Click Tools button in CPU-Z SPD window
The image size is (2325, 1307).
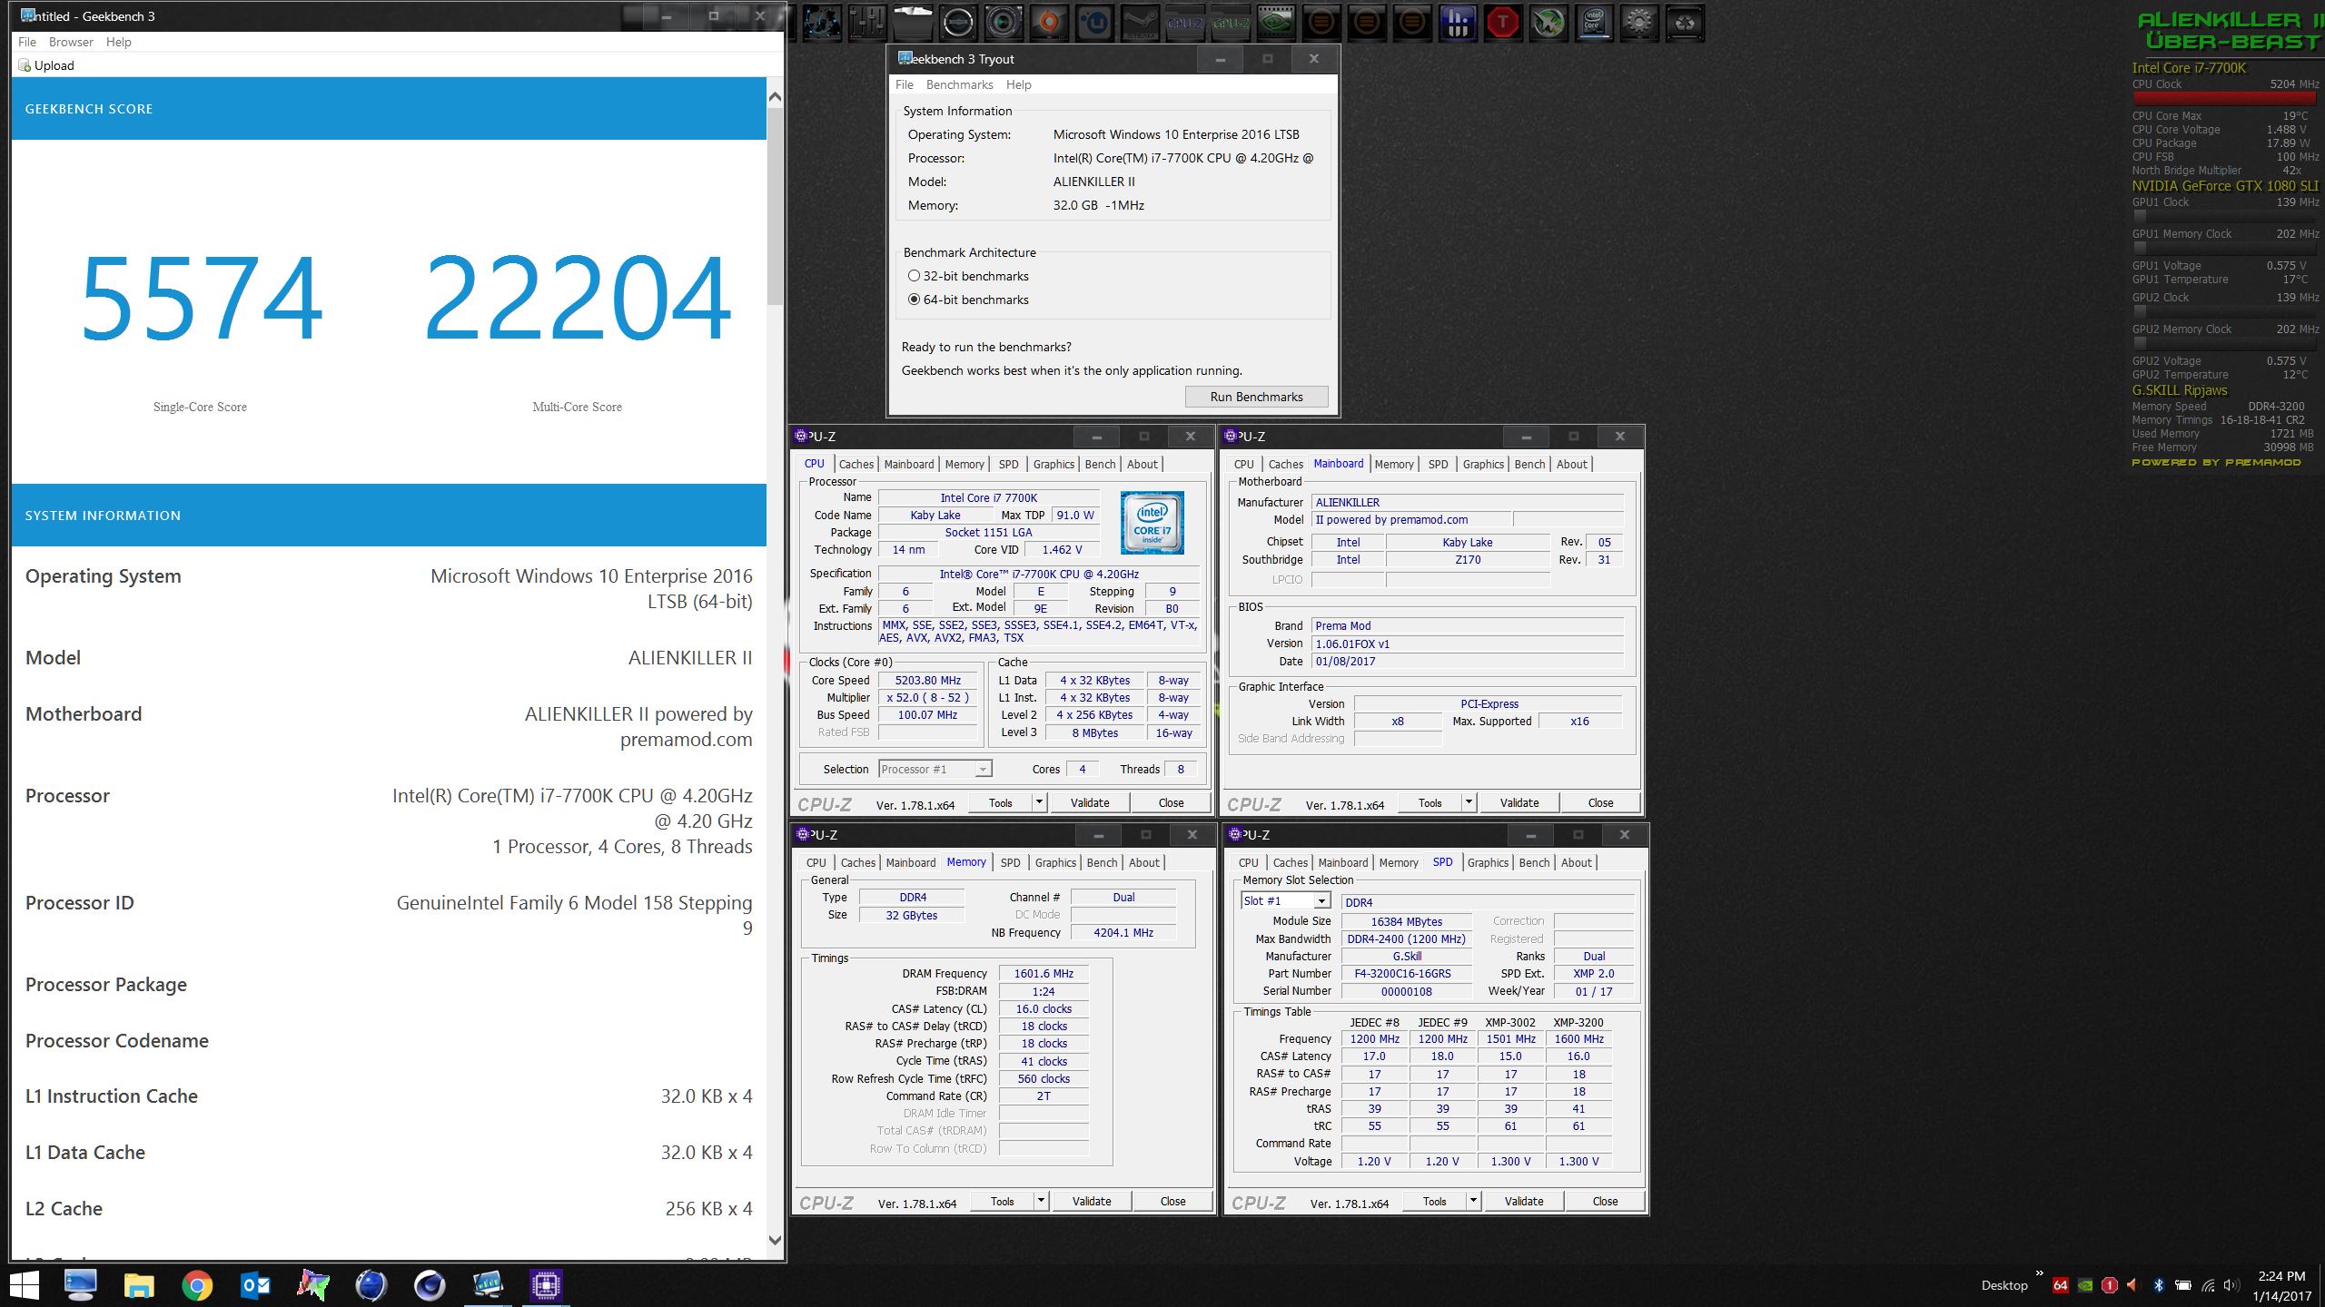(x=1434, y=1201)
